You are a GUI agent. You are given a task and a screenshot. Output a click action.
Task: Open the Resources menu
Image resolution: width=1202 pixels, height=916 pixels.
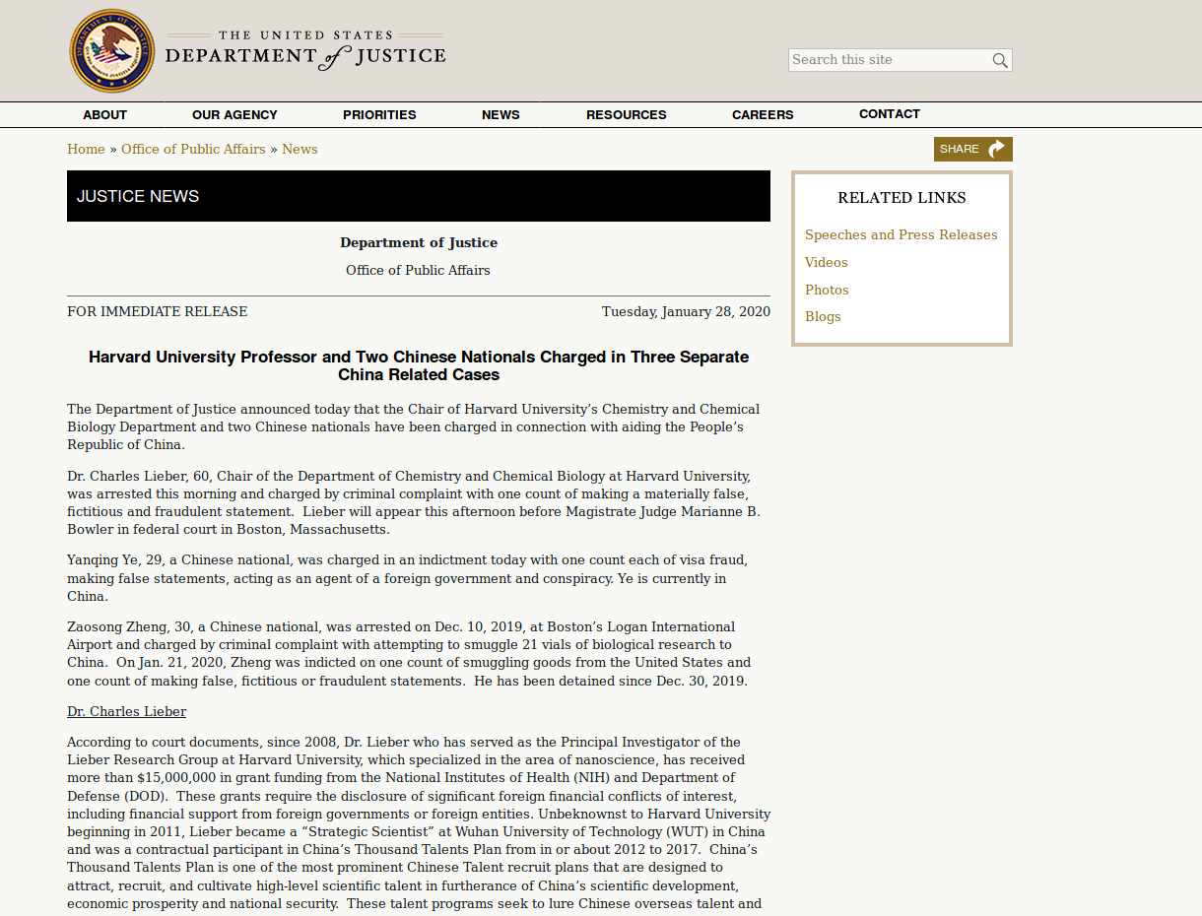point(626,114)
